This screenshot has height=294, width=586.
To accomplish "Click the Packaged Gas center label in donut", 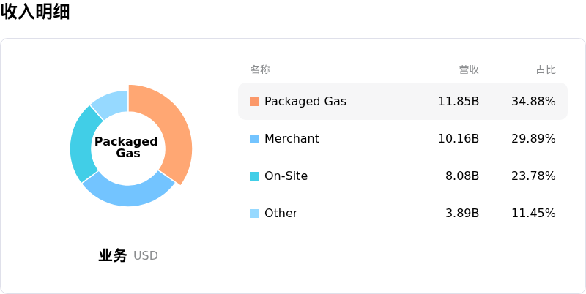I will click(x=126, y=147).
